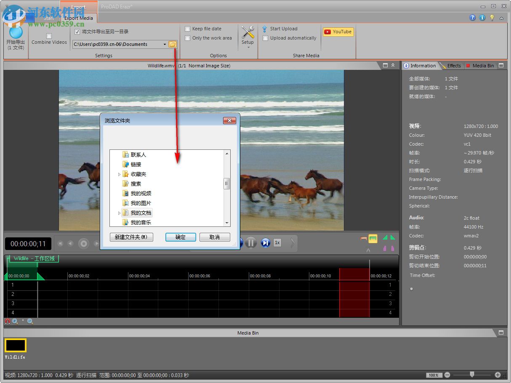Expand the 我的文档 folder tree node
Image resolution: width=511 pixels, height=383 pixels.
click(x=119, y=213)
